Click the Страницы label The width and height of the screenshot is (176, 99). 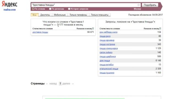pyautogui.click(x=38, y=84)
